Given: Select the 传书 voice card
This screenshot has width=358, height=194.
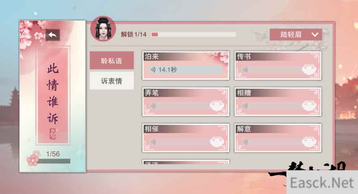Looking at the screenshot, I should 278,65.
